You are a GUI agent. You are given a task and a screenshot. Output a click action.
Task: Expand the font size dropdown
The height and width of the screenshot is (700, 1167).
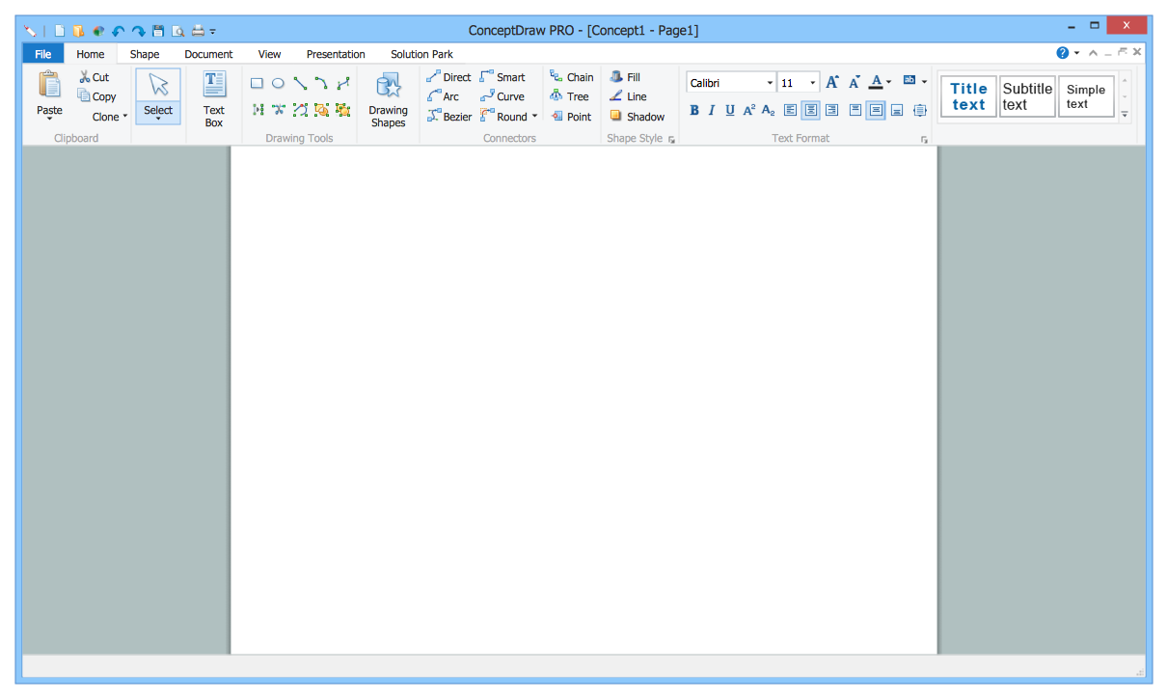pyautogui.click(x=812, y=83)
